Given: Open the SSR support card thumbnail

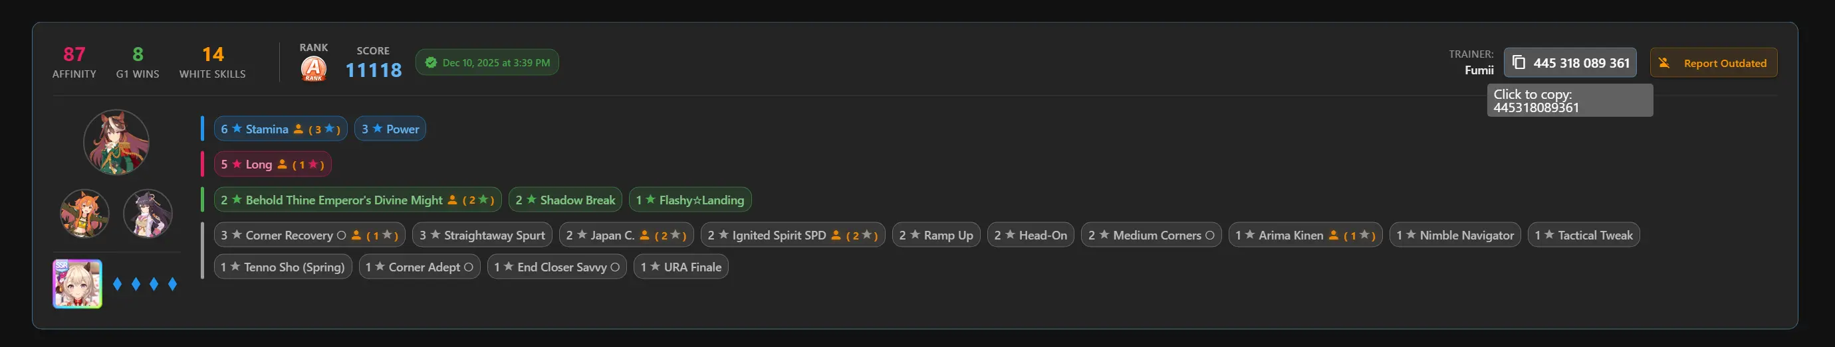Looking at the screenshot, I should coord(78,284).
